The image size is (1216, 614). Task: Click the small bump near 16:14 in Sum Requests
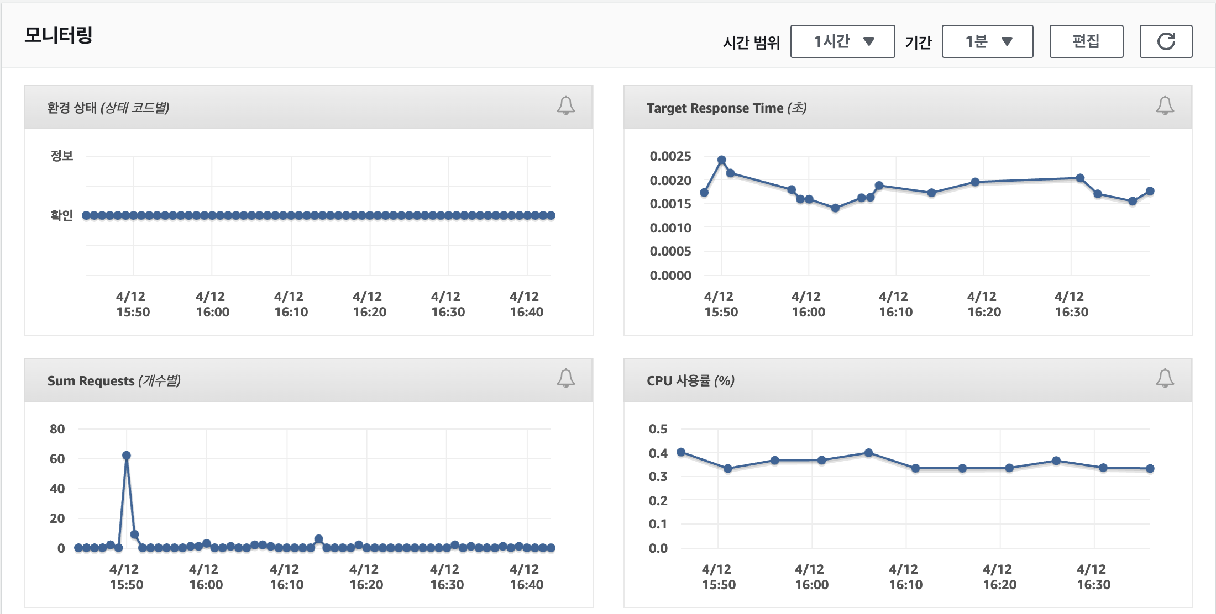(x=318, y=539)
